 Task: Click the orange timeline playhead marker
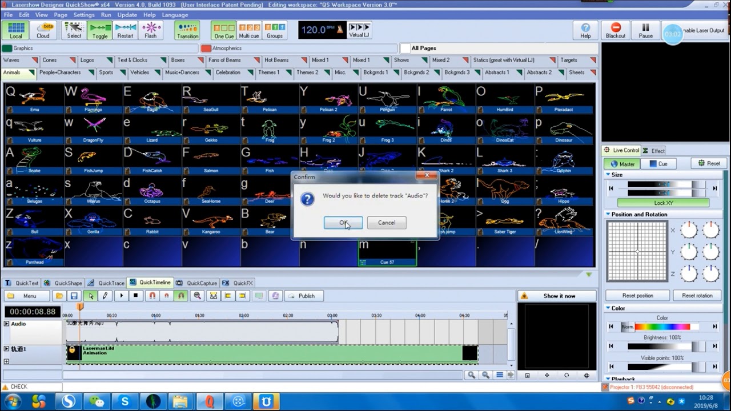click(80, 307)
